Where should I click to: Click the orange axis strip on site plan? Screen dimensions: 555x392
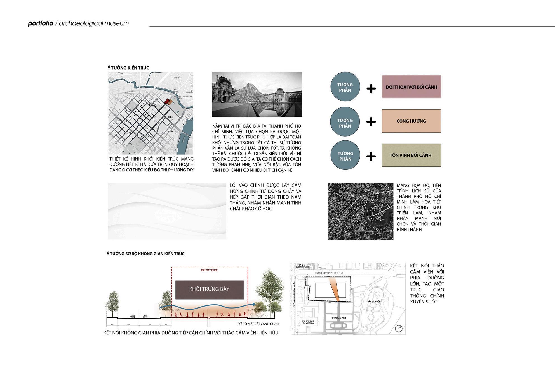click(x=335, y=290)
